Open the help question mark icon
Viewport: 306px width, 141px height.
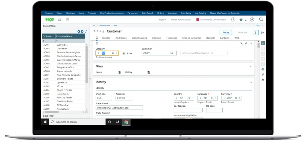(x=233, y=19)
